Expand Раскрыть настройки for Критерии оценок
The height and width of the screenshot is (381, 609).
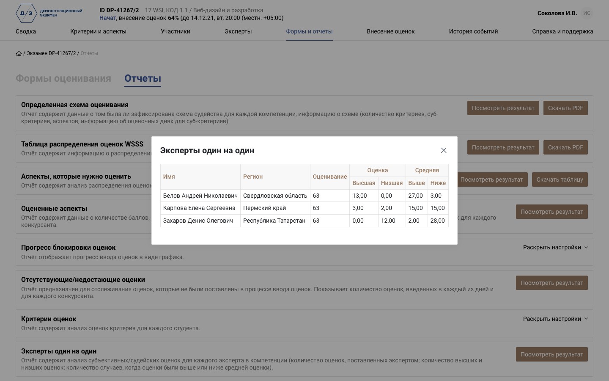(555, 319)
